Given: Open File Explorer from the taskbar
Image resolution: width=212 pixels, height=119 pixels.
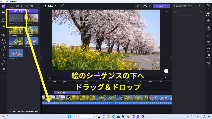Looking at the screenshot, I should [x=109, y=116].
